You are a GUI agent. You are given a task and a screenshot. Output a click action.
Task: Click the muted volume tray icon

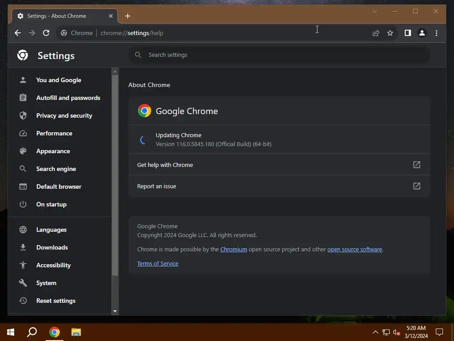396,332
